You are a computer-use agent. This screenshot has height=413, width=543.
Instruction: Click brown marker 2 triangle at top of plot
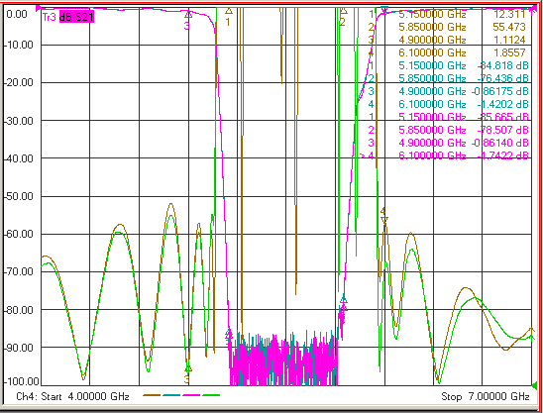click(343, 11)
